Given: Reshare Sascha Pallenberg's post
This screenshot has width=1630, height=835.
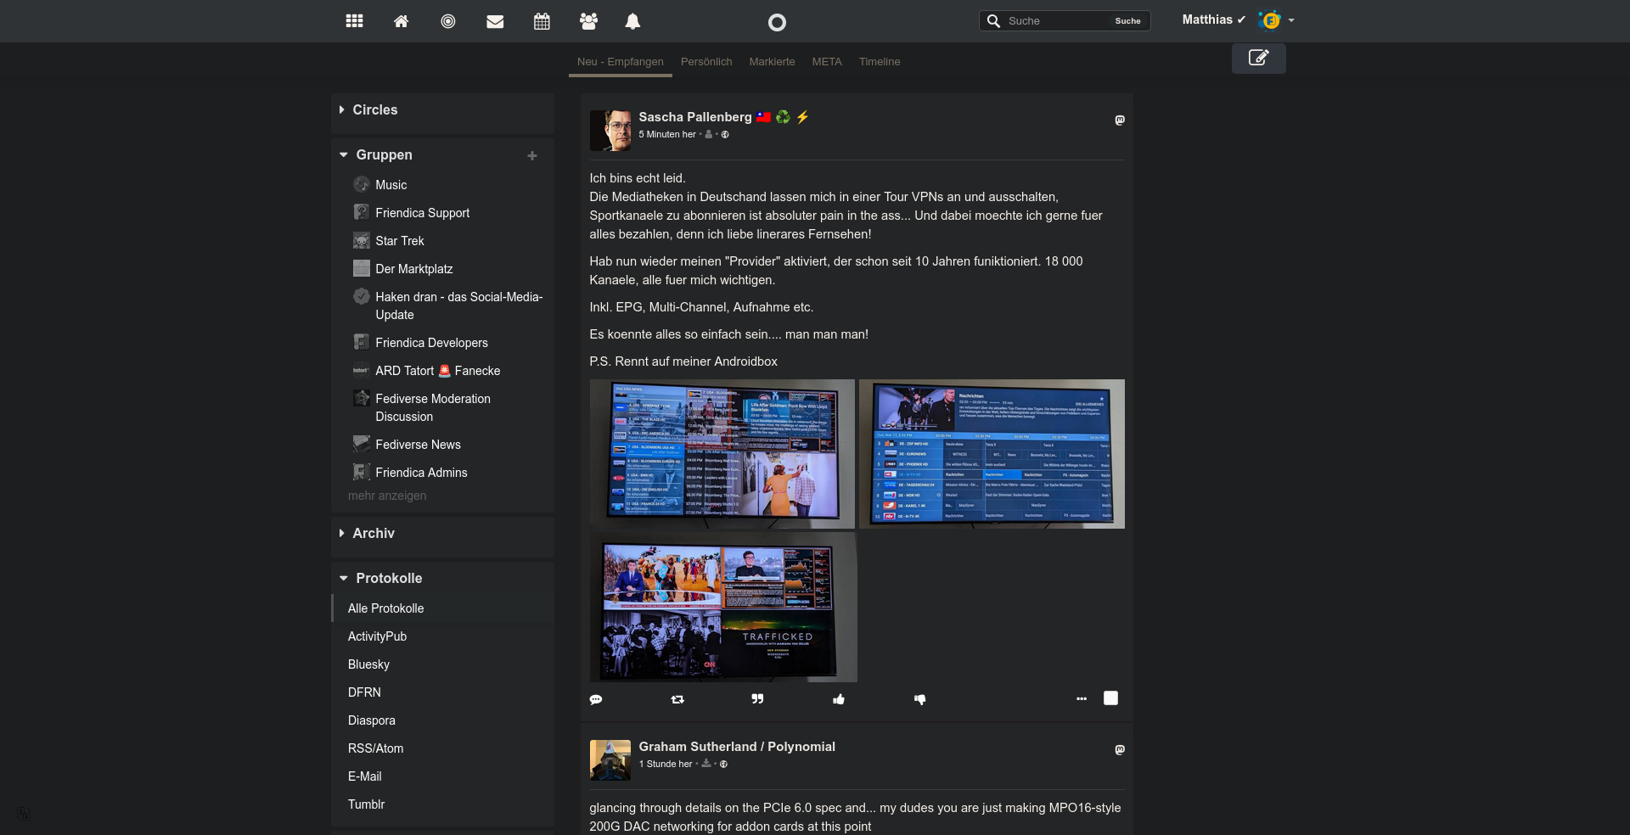Looking at the screenshot, I should pos(677,699).
